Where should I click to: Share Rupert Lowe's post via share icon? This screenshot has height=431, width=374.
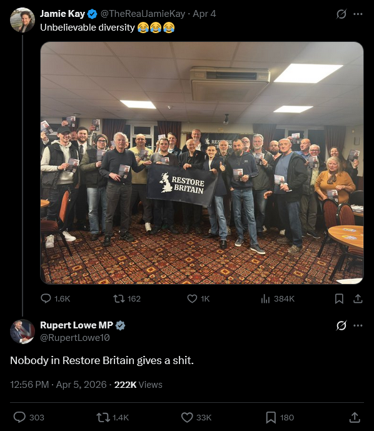[355, 417]
